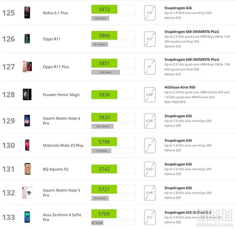Open the Huawei Honor Magic link

coord(61,95)
